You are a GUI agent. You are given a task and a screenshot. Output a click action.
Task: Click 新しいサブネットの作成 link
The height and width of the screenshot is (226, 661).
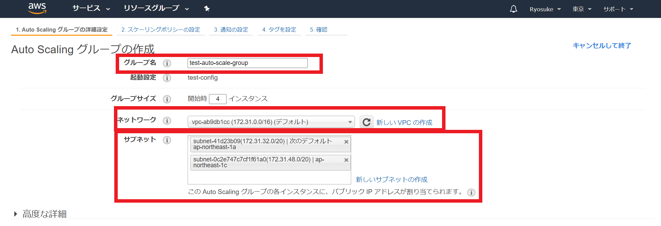click(391, 180)
